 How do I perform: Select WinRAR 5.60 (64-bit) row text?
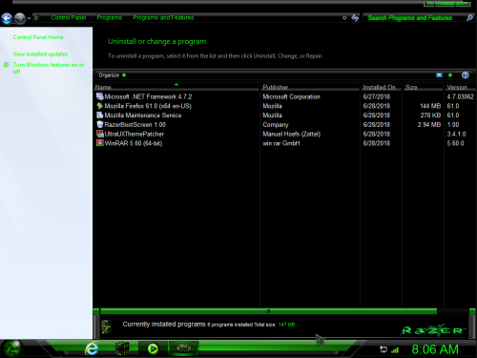pos(134,143)
